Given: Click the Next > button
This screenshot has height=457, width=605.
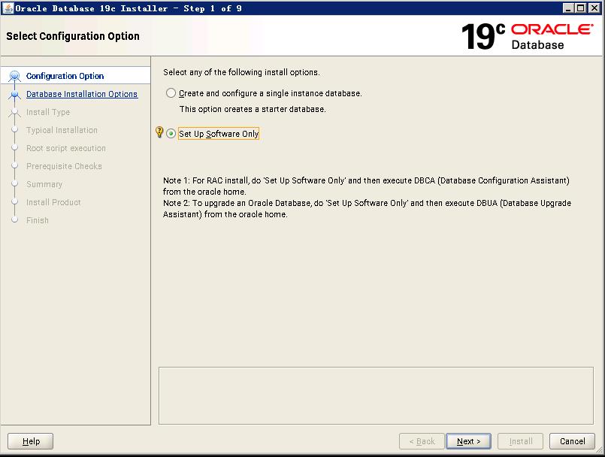Looking at the screenshot, I should (x=468, y=441).
